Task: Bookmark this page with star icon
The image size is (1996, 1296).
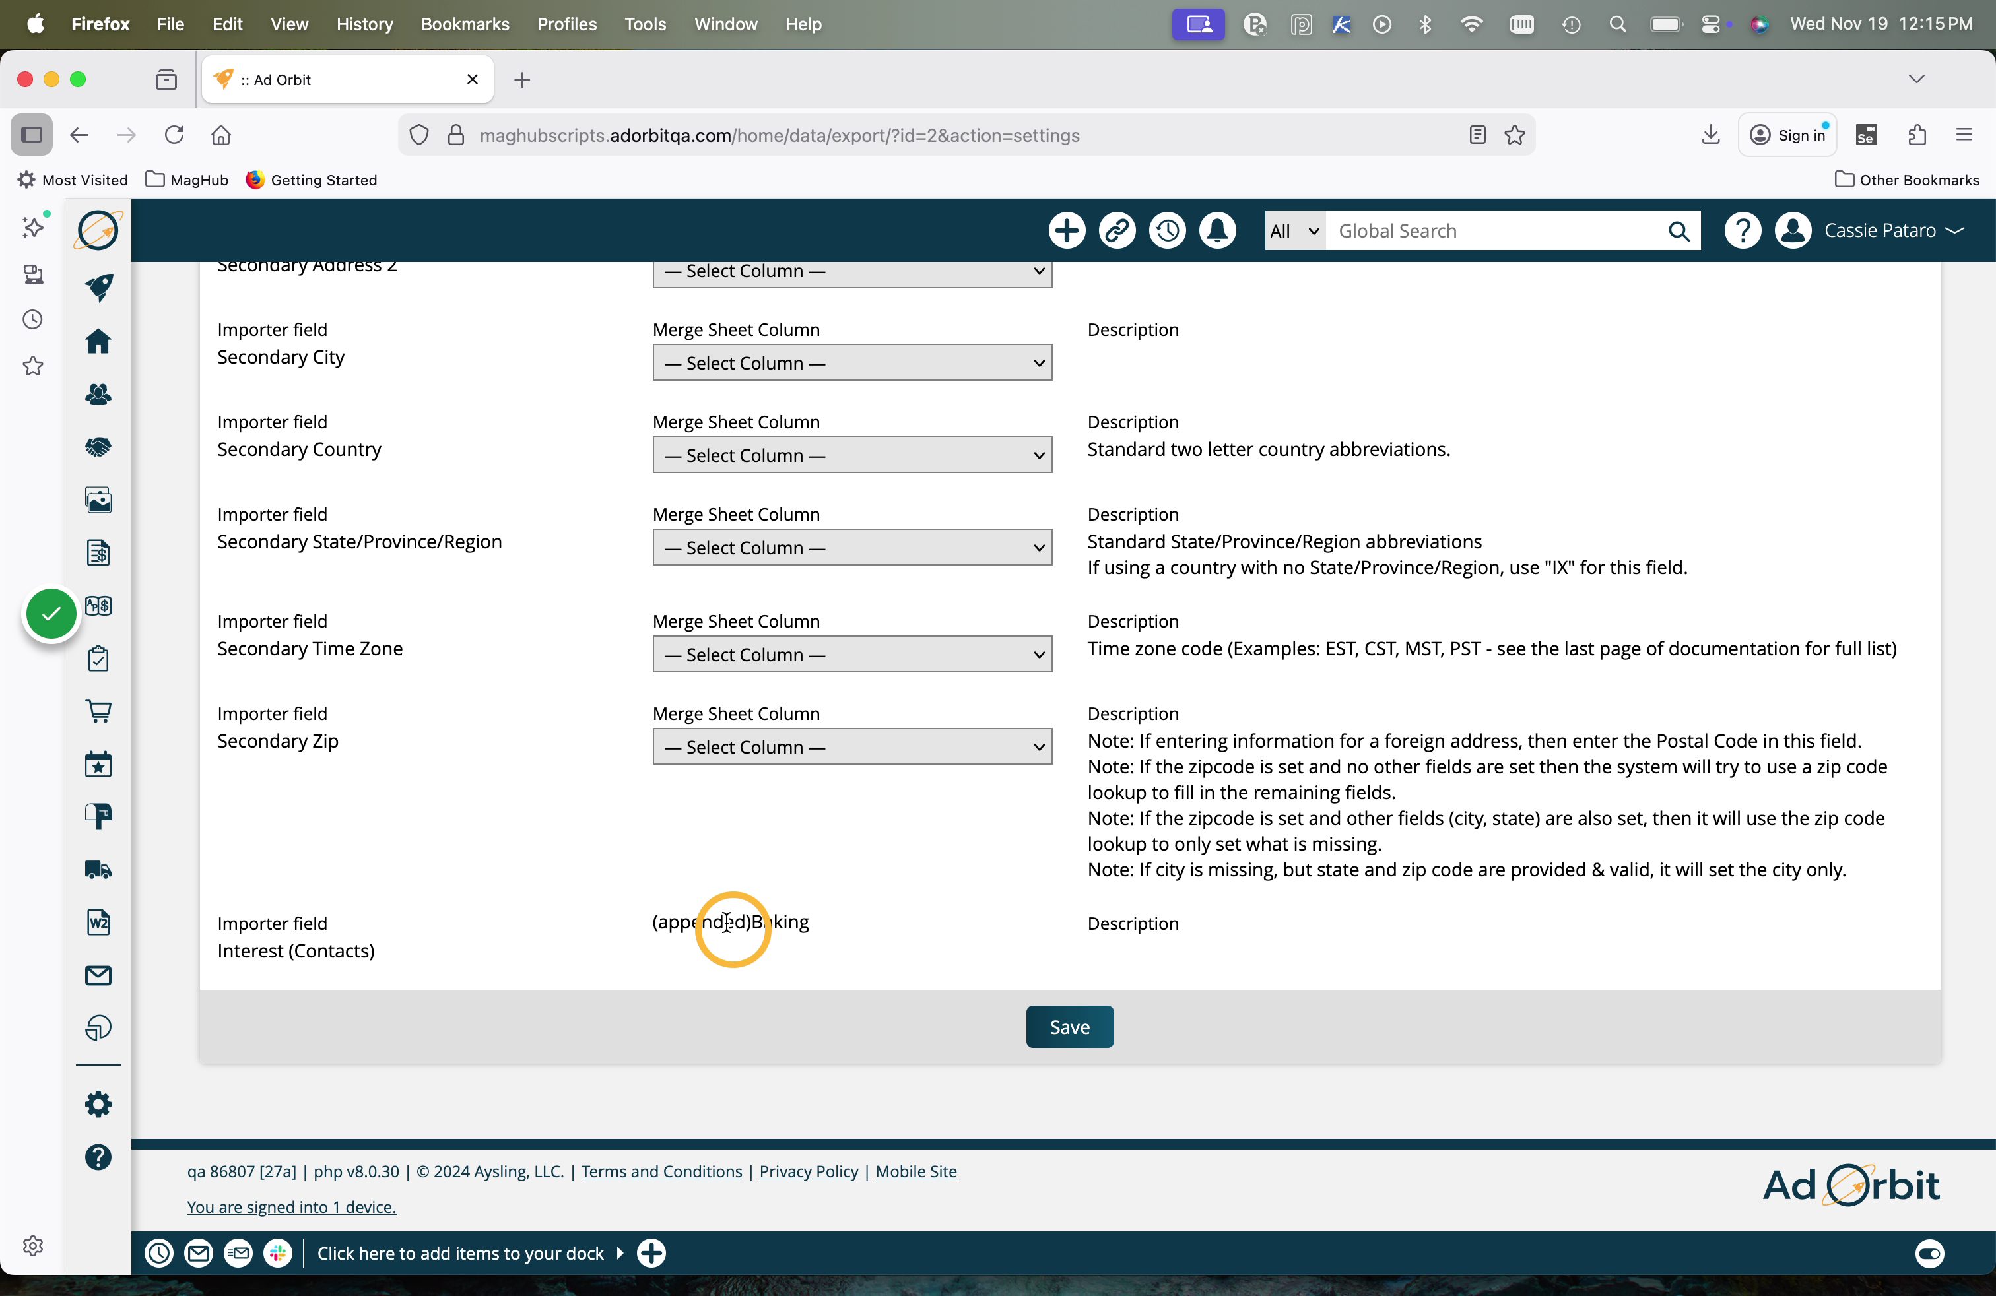Action: click(x=1515, y=135)
